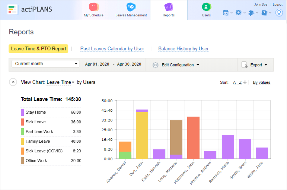Open Balance History by User report

tap(183, 49)
